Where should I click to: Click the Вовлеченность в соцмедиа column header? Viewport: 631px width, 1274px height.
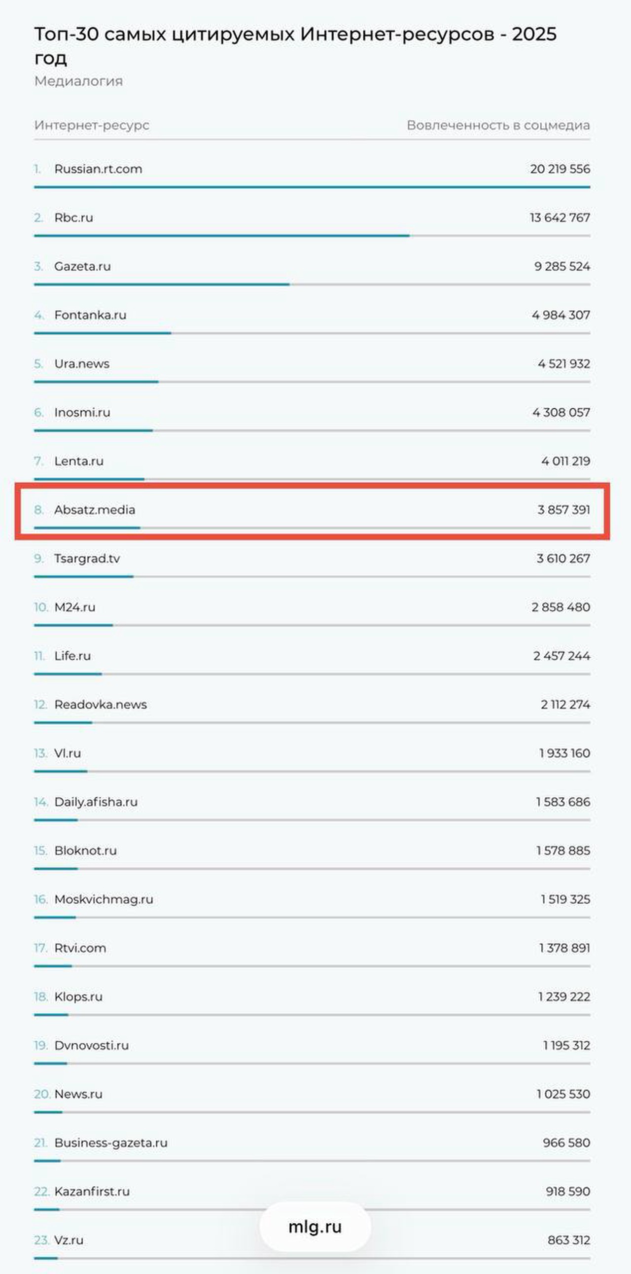point(498,126)
